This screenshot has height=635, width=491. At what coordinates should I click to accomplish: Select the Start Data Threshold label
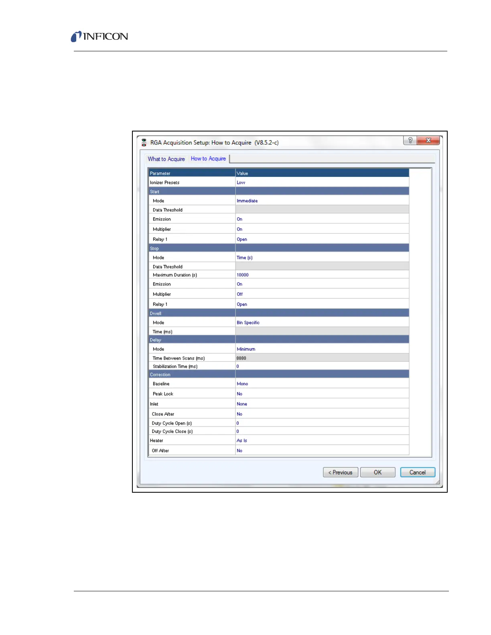point(167,210)
